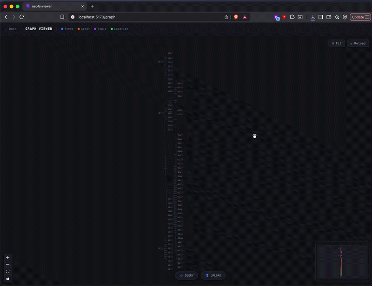Open the Query panel
The width and height of the screenshot is (372, 286).
click(186, 275)
